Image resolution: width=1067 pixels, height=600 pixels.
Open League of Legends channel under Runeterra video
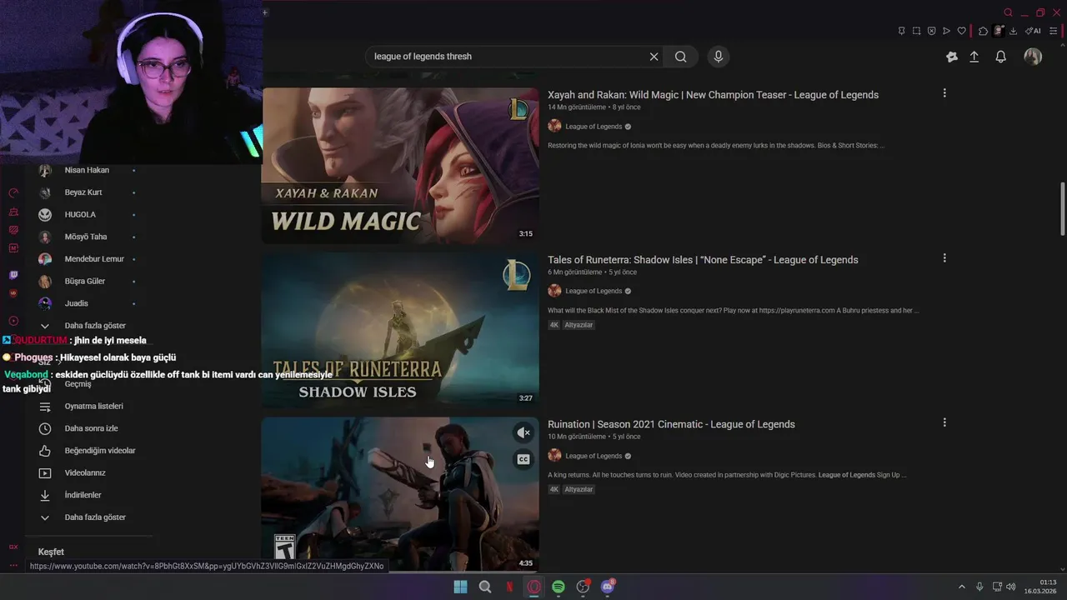(x=594, y=291)
